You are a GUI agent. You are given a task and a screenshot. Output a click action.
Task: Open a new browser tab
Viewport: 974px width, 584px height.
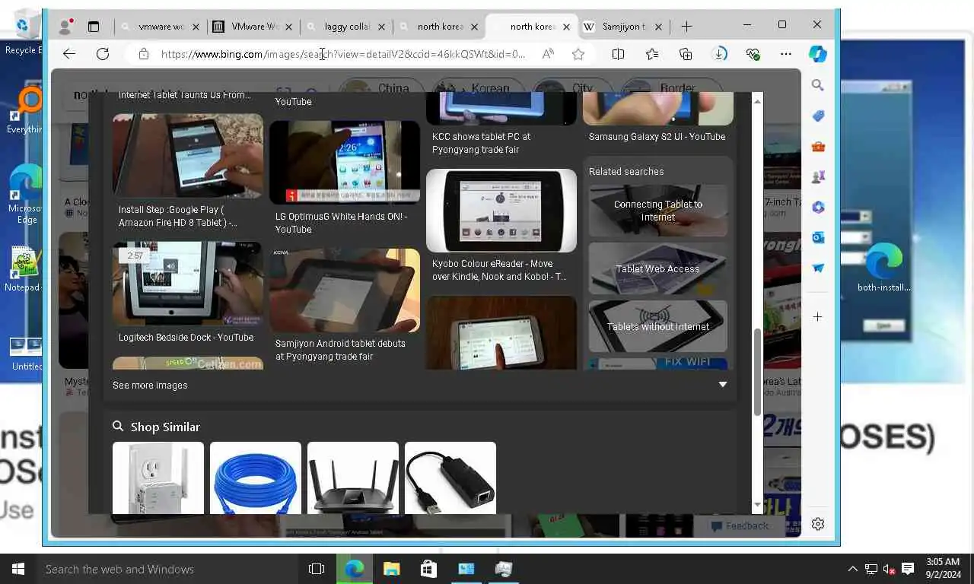pyautogui.click(x=686, y=27)
